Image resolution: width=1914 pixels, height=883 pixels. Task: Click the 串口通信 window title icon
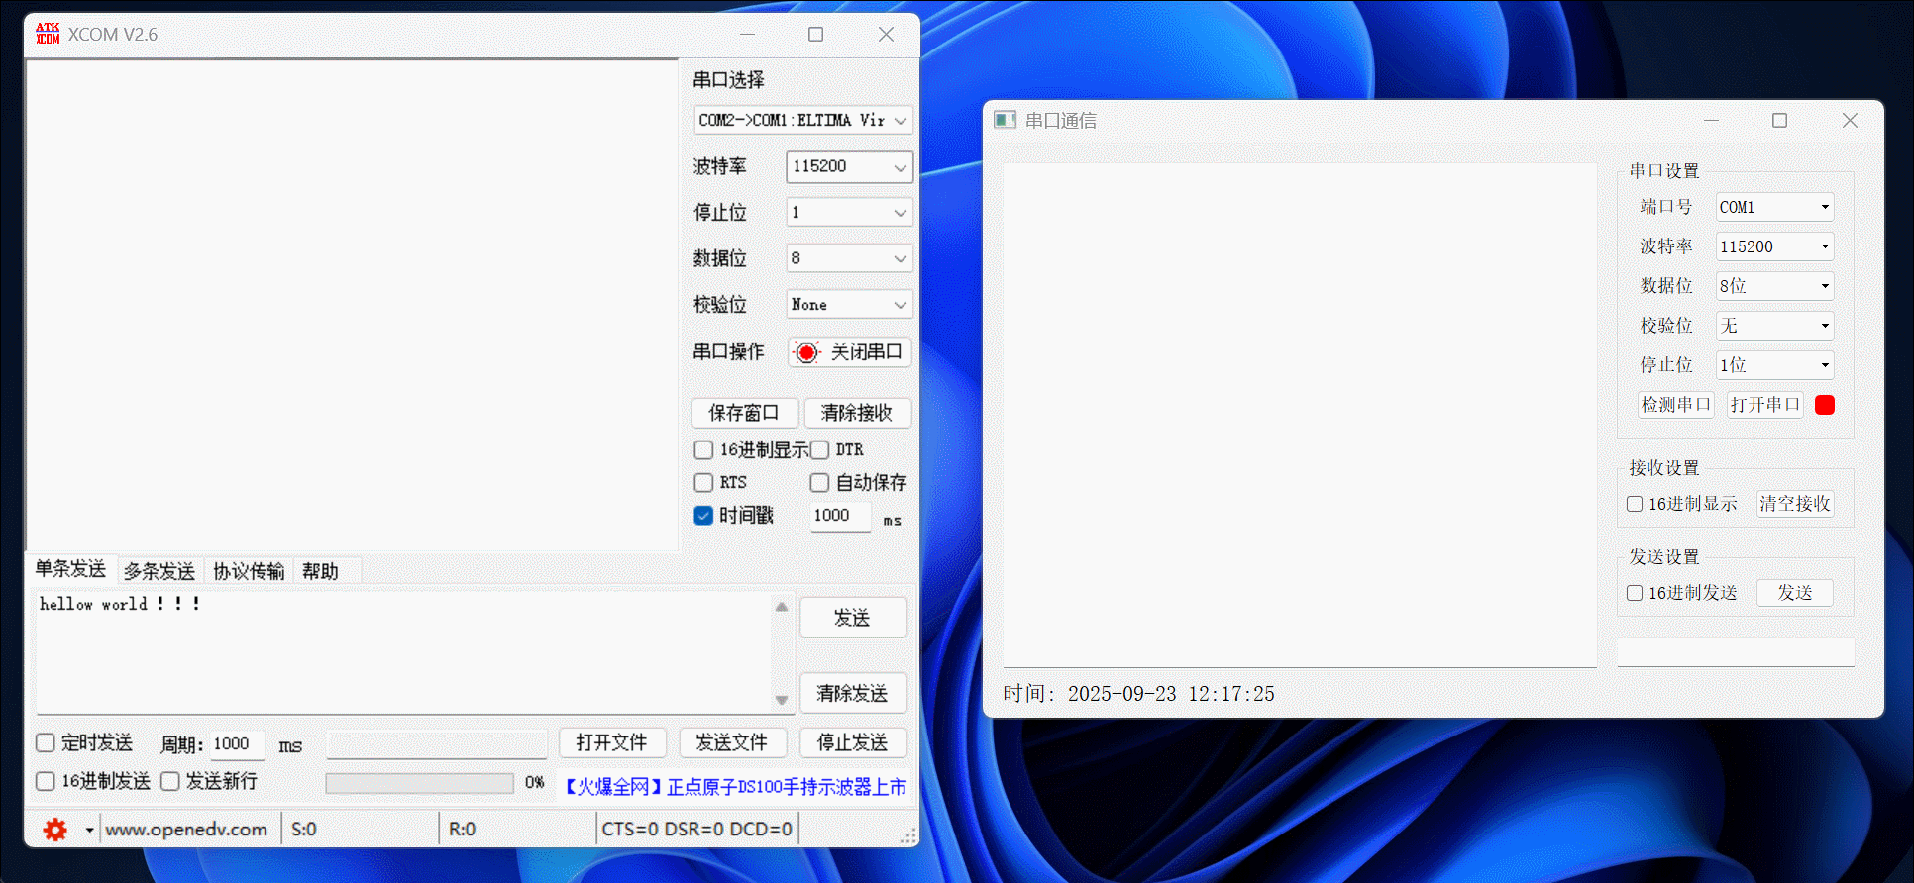click(1005, 120)
